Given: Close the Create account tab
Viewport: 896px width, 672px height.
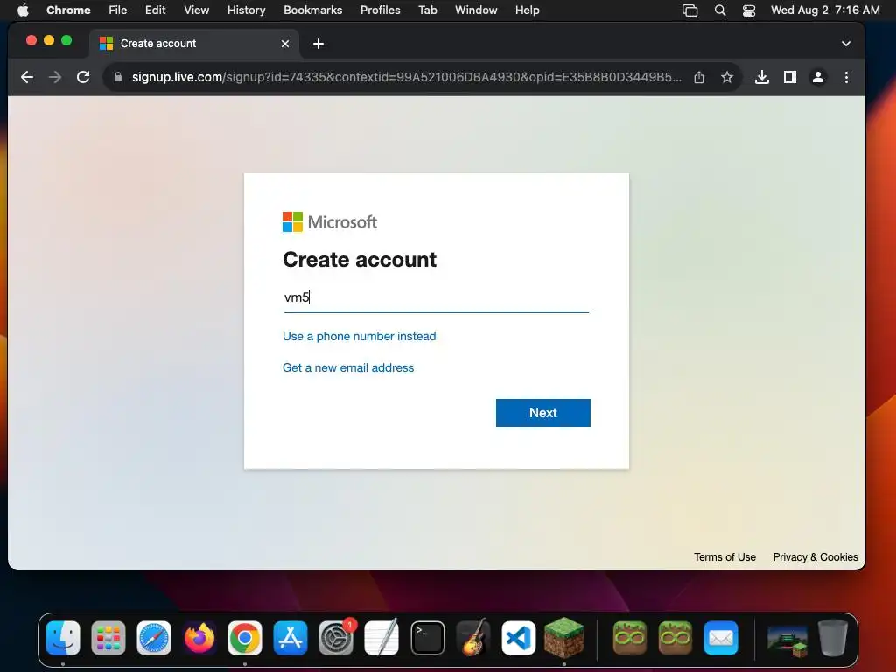Looking at the screenshot, I should pos(285,44).
